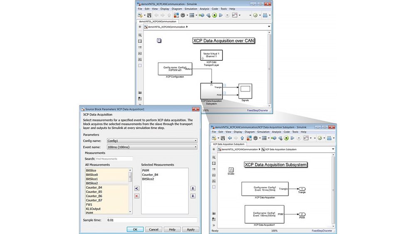
Task: Click the Sample time input field
Action: [x=152, y=220]
